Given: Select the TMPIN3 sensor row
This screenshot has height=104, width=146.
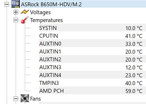Looking at the screenshot, I should click(92, 83).
